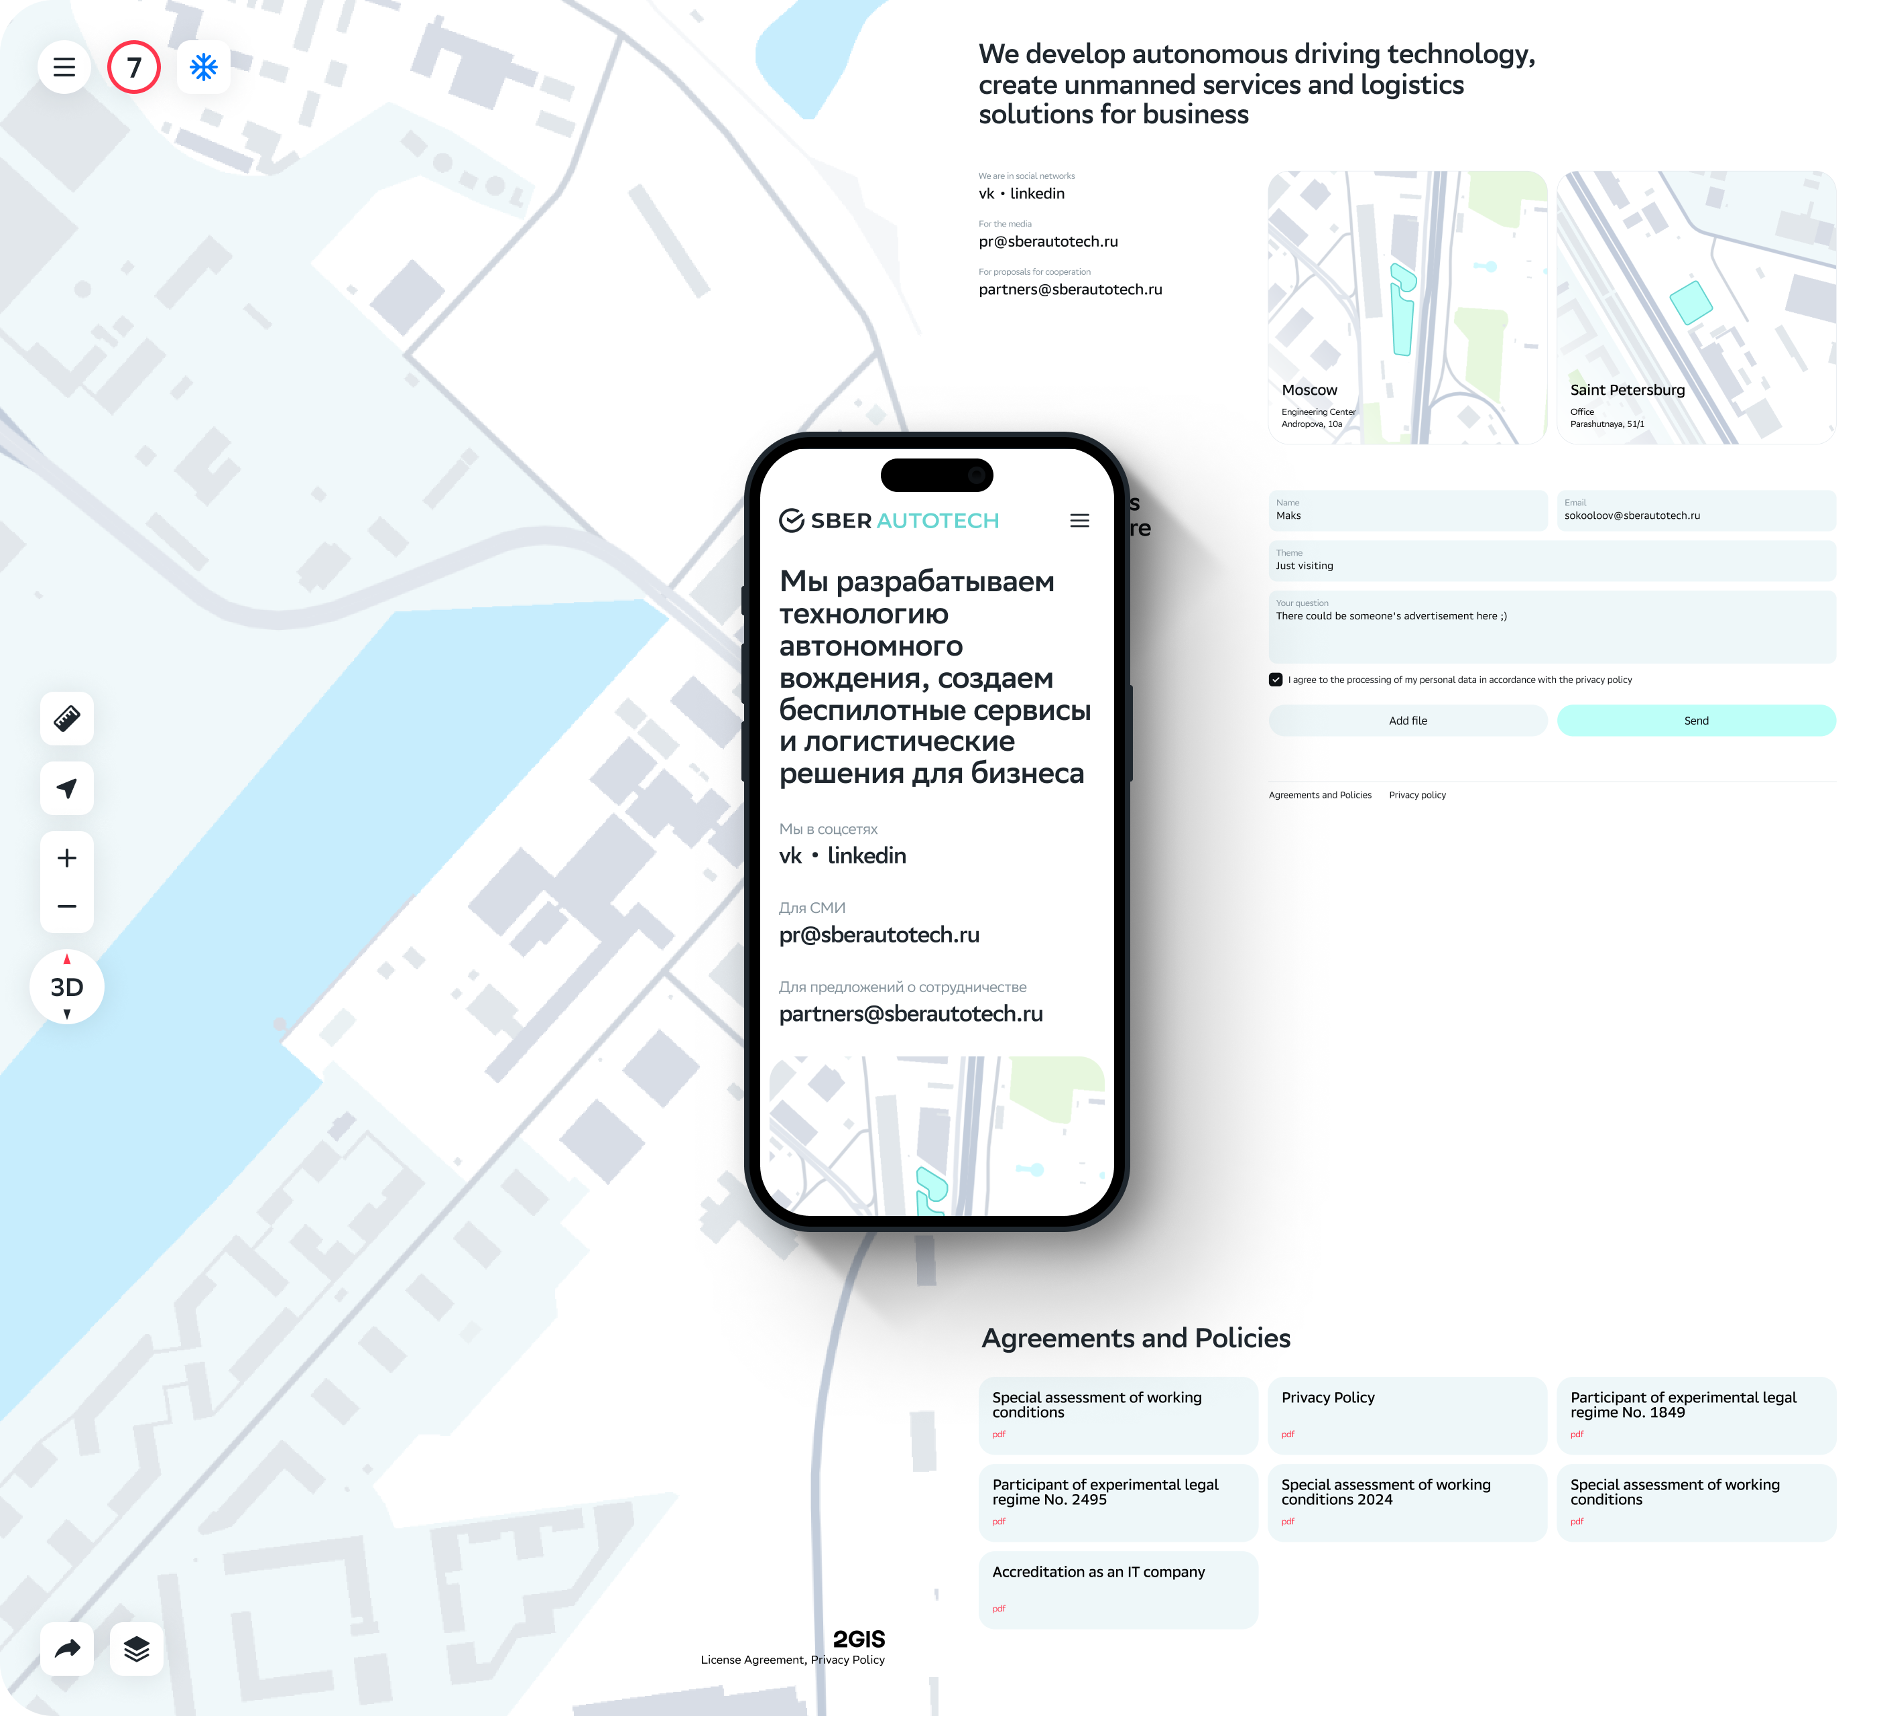This screenshot has height=1716, width=1877.
Task: Select the ruler measurement tool
Action: 67,718
